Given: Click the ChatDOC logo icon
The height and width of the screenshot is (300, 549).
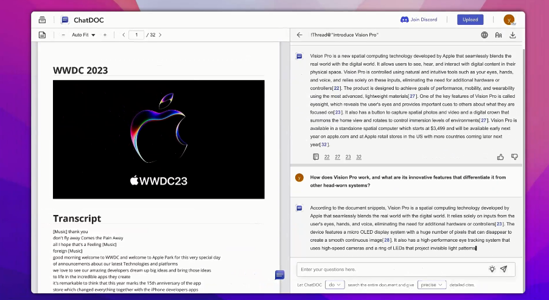Looking at the screenshot, I should click(65, 20).
